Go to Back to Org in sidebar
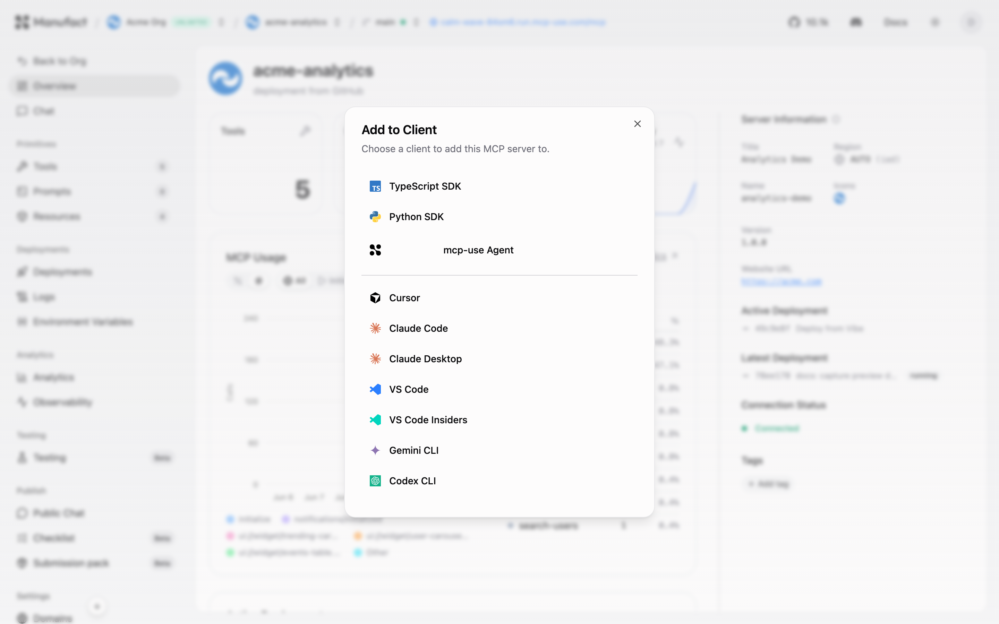The image size is (999, 624). (95, 61)
